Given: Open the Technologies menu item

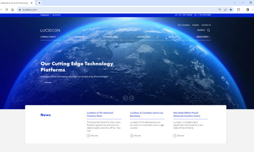Looking at the screenshot, I should coord(111,37).
